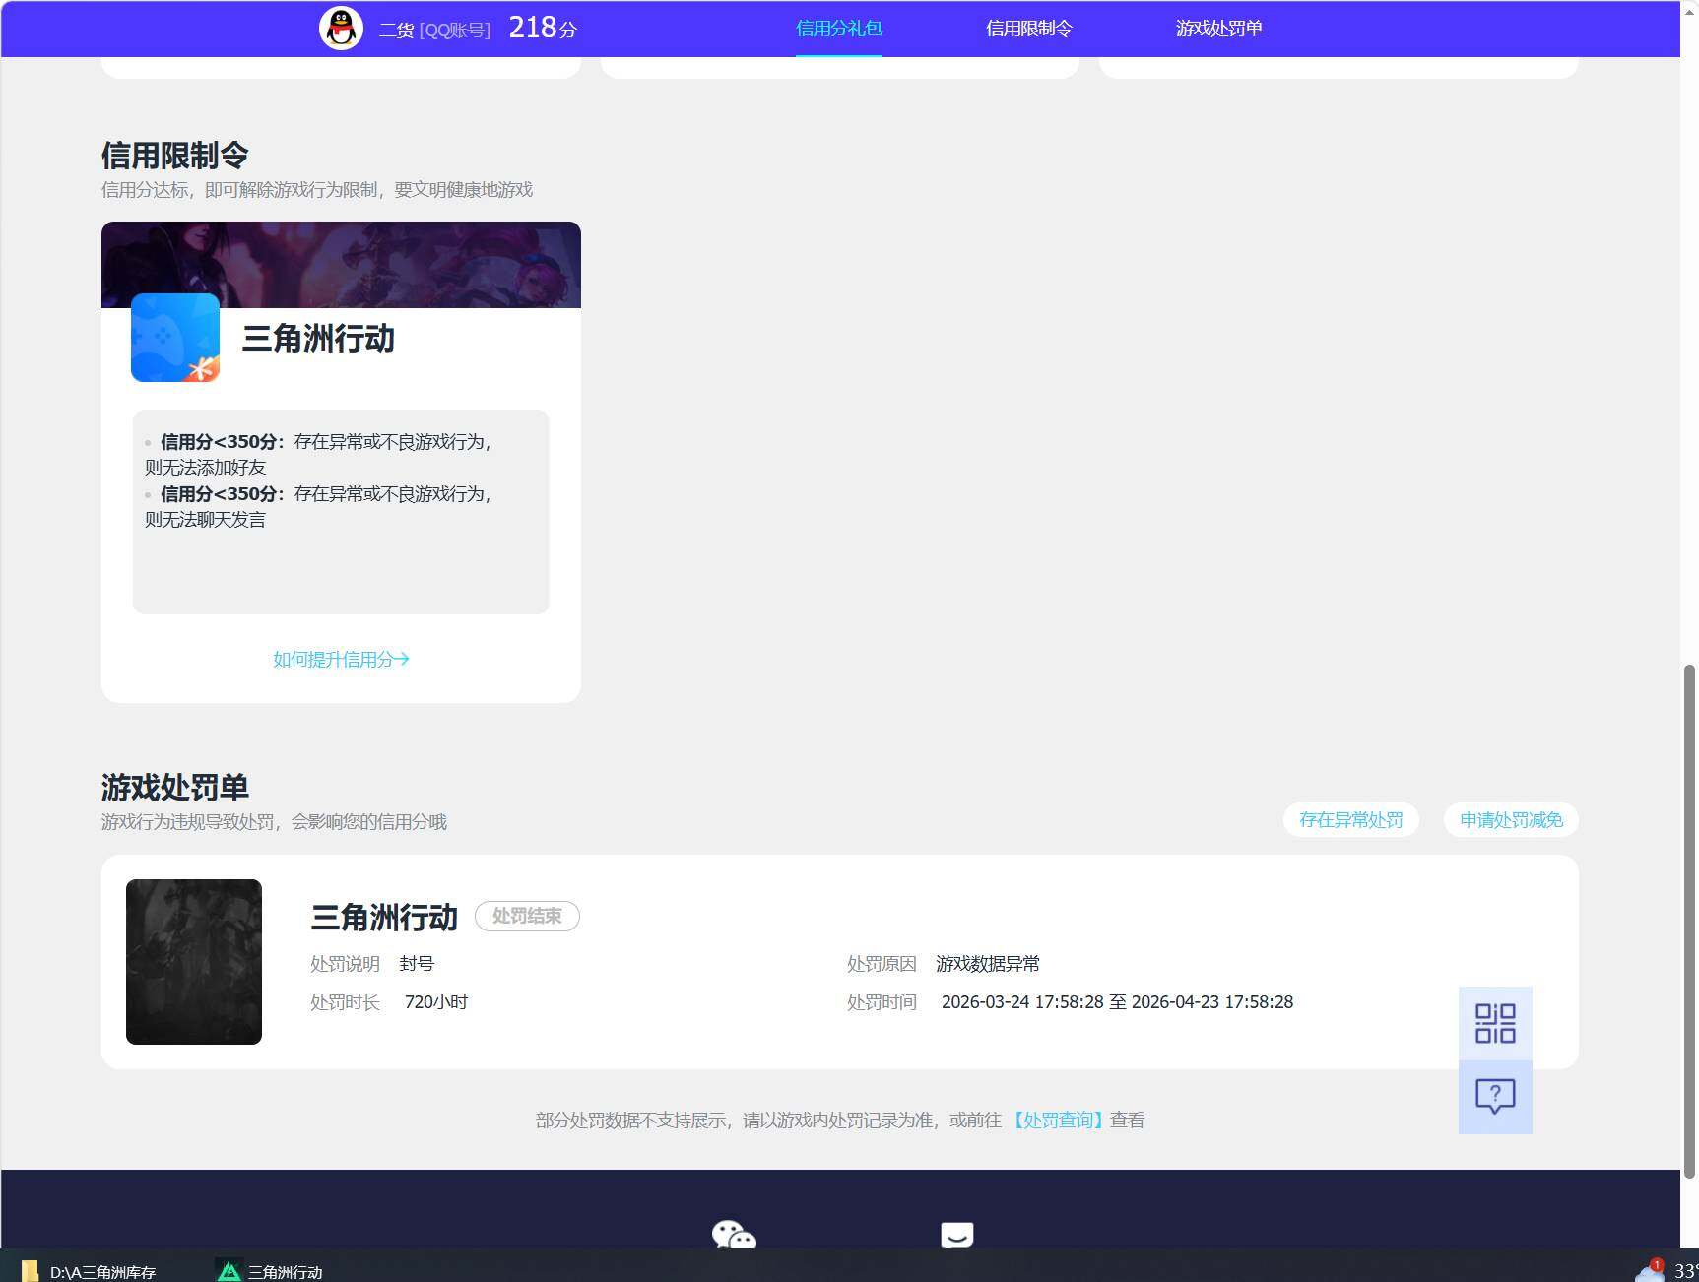
Task: Click the QQ penguin avatar icon
Action: 341,29
